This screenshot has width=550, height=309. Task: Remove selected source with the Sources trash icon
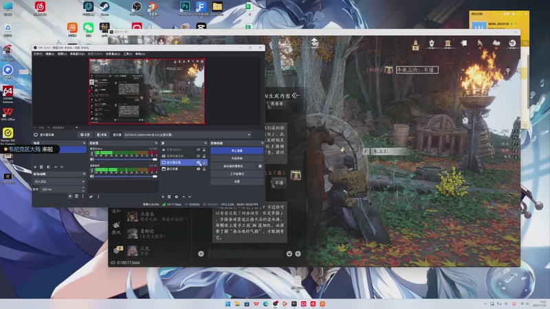169,197
